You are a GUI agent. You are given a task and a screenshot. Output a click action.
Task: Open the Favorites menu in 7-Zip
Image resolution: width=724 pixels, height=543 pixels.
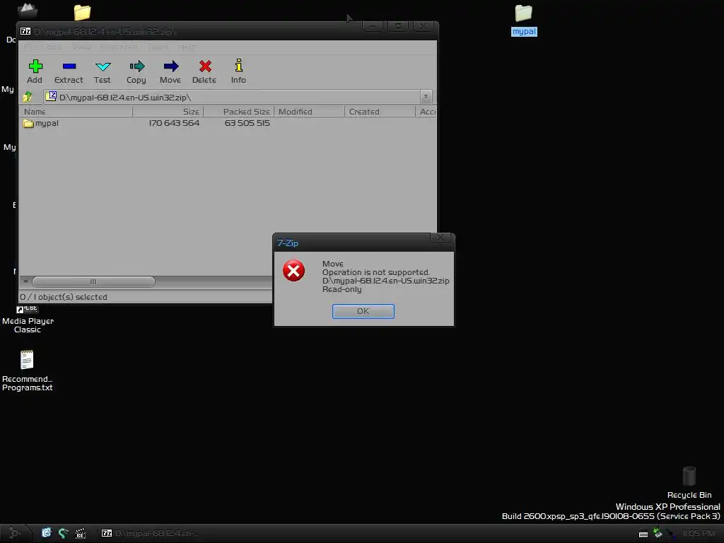click(x=119, y=47)
